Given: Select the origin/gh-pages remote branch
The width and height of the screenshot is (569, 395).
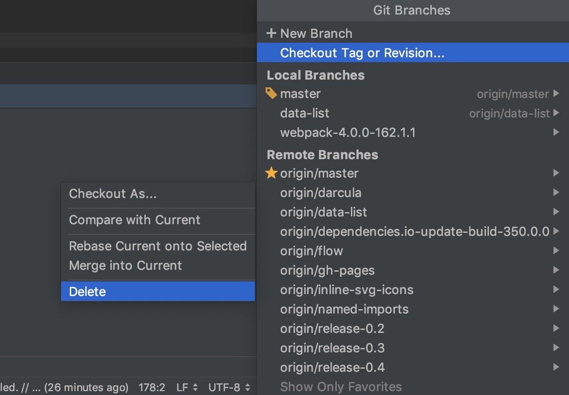Looking at the screenshot, I should pos(327,270).
